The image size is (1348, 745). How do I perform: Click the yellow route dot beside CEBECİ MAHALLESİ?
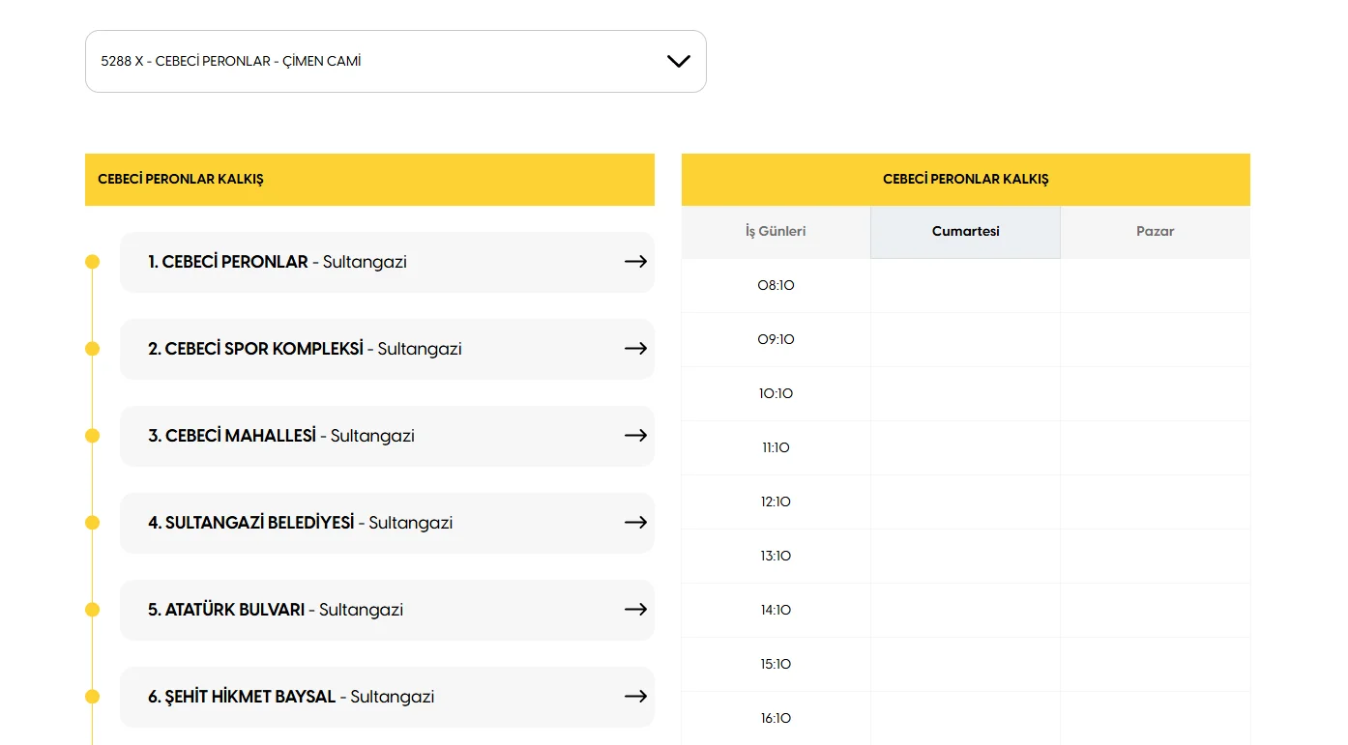pyautogui.click(x=92, y=436)
